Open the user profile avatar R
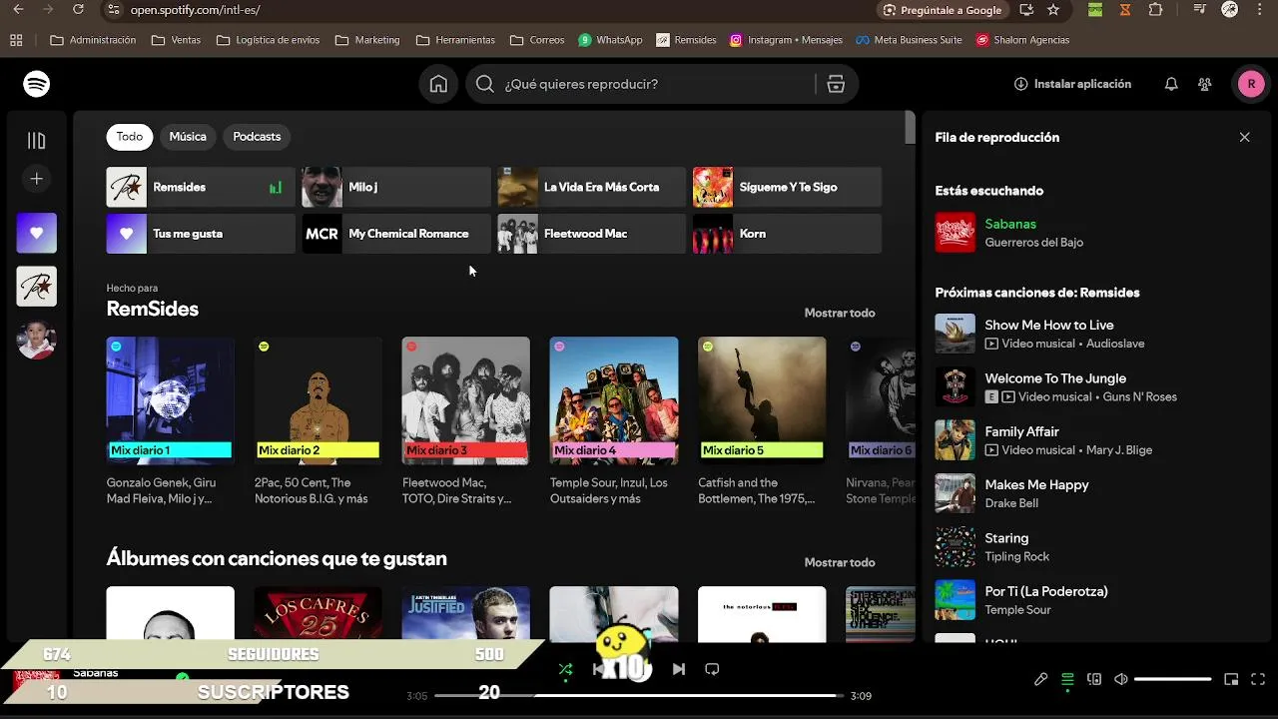1278x719 pixels. (1251, 84)
